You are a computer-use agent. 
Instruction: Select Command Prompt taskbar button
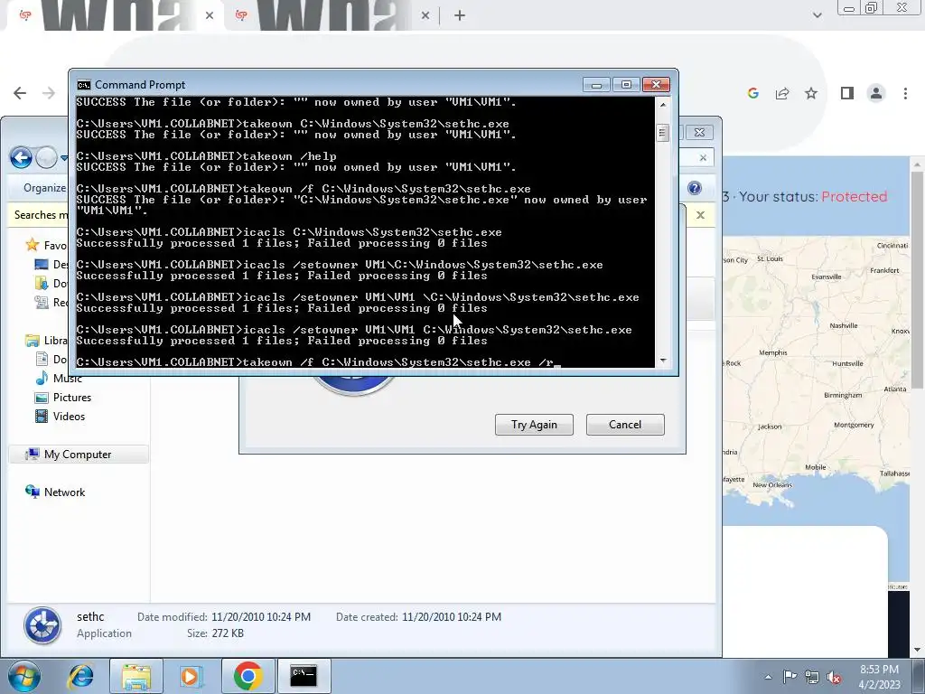click(x=304, y=676)
